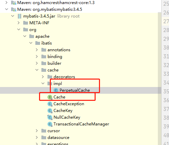169x145 pixels.
Task: Click line number 35 in the gutter
Action: coord(166,91)
